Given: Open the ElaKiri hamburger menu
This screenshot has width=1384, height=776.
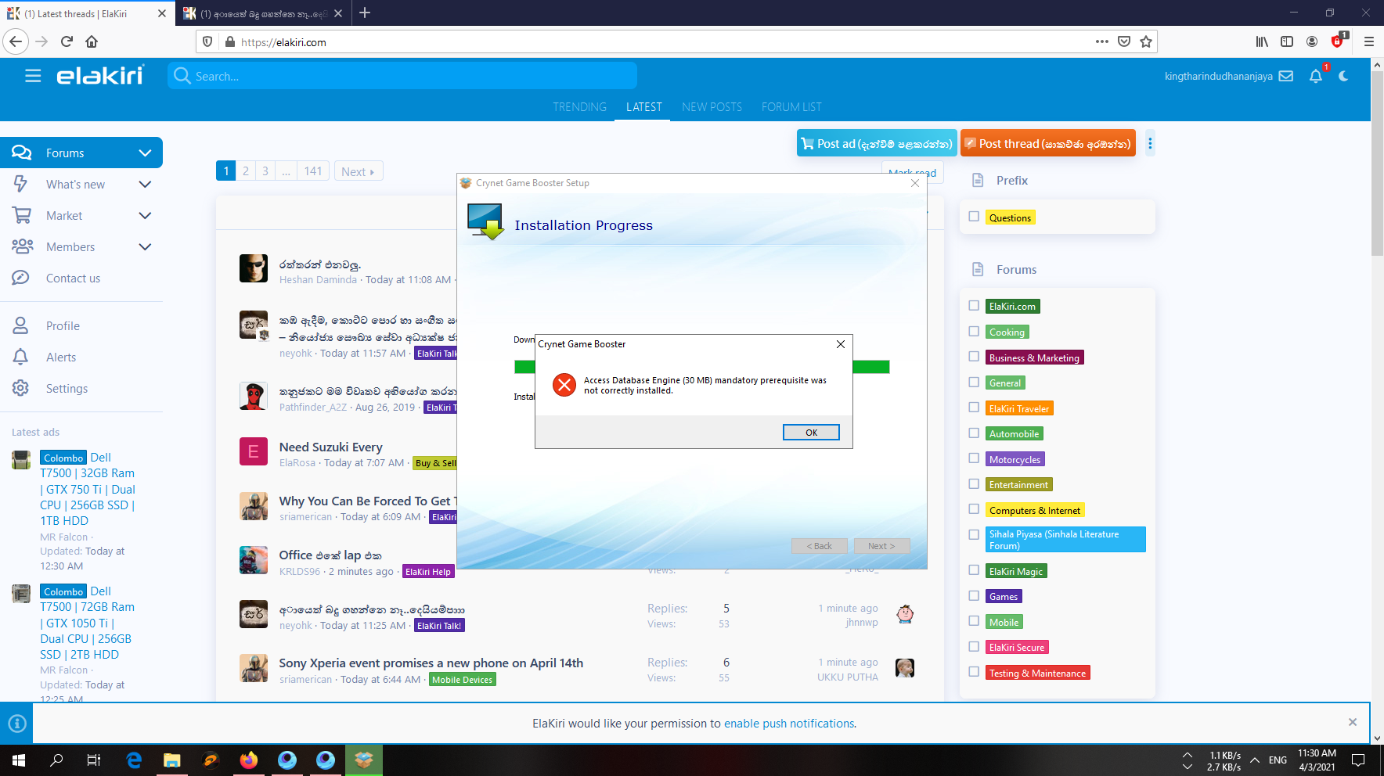Looking at the screenshot, I should pos(33,76).
